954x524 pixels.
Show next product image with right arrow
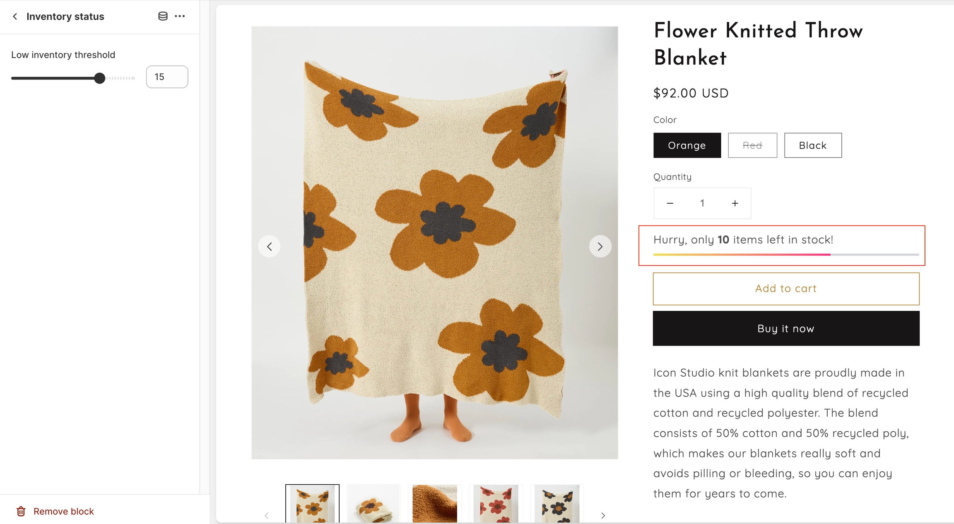pos(600,247)
